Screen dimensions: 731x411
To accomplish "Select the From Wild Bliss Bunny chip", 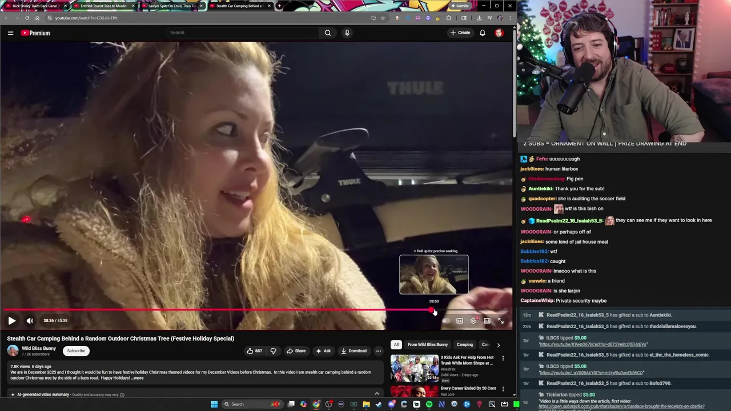I will 428,345.
